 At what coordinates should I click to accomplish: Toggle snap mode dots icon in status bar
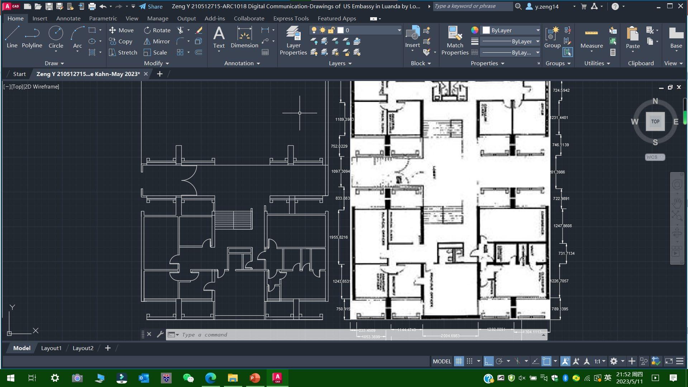tap(470, 361)
